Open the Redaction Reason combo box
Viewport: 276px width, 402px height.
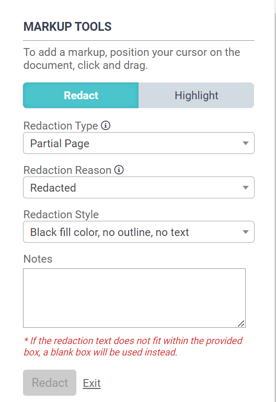pyautogui.click(x=139, y=187)
